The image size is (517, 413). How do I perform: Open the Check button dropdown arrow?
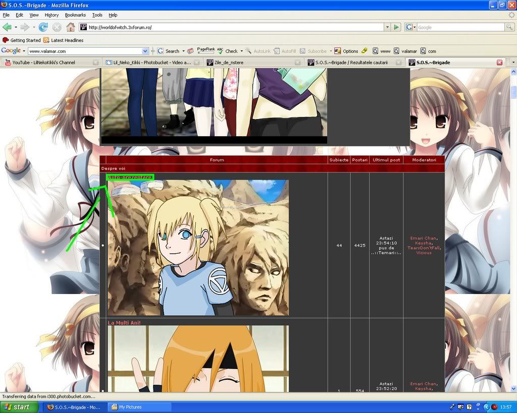[x=241, y=51]
